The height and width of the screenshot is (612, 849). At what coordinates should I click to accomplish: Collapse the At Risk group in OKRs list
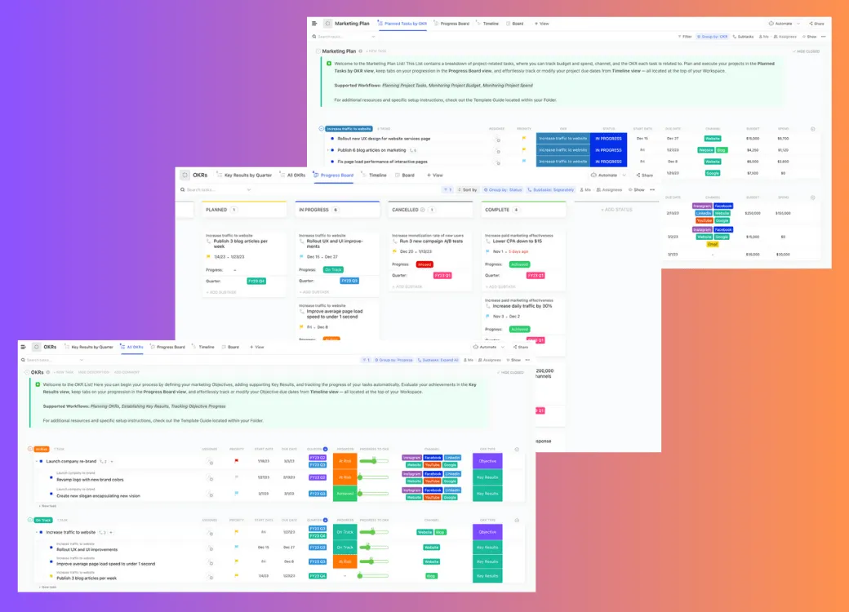coord(29,449)
